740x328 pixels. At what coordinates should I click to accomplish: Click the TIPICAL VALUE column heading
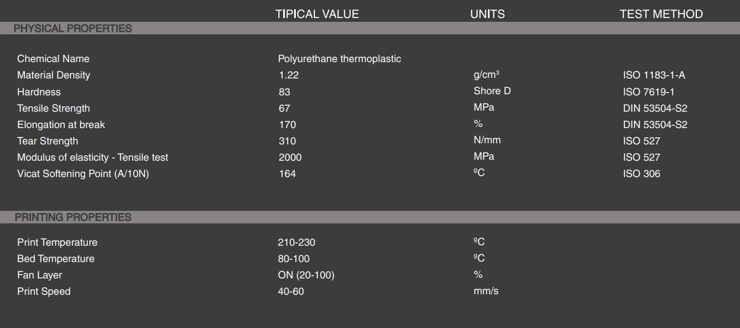point(317,14)
